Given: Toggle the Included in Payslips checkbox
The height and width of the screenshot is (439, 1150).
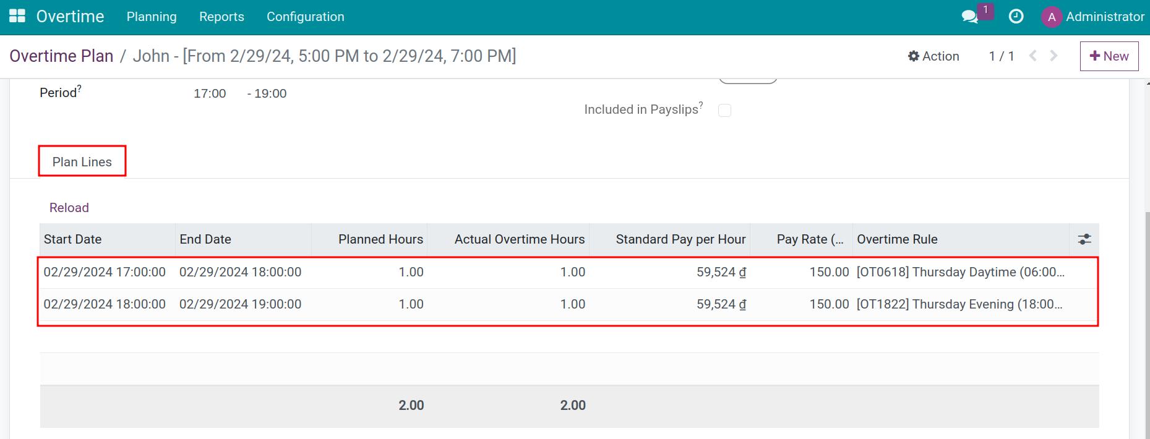Looking at the screenshot, I should 724,110.
